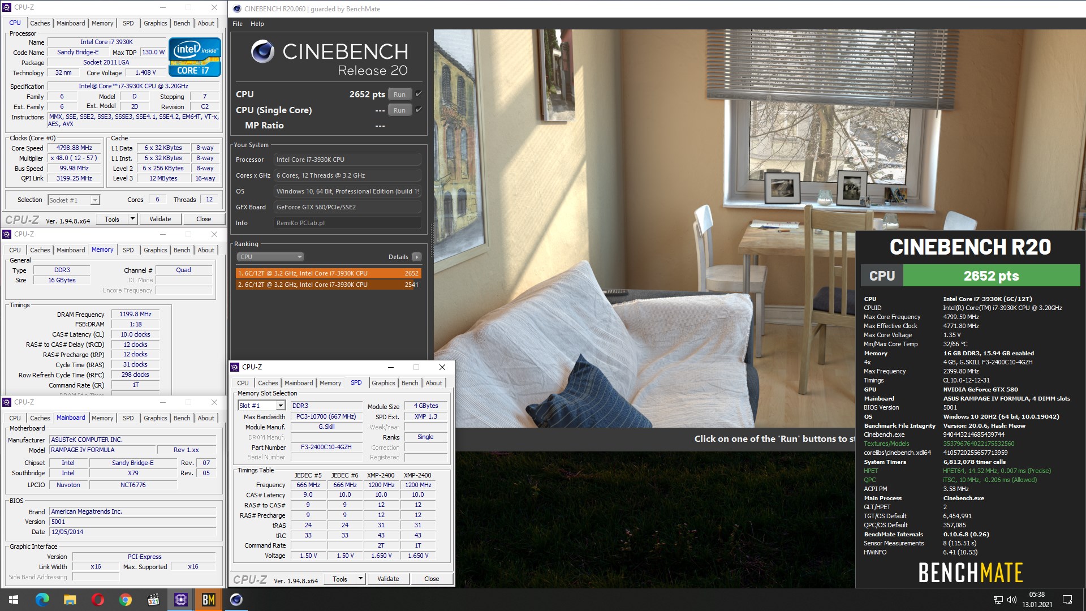The height and width of the screenshot is (611, 1086).
Task: Click Max Core Frequency 4799.59 MHz in BenchMate
Action: pos(960,317)
